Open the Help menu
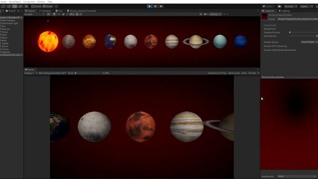 click(x=50, y=1)
